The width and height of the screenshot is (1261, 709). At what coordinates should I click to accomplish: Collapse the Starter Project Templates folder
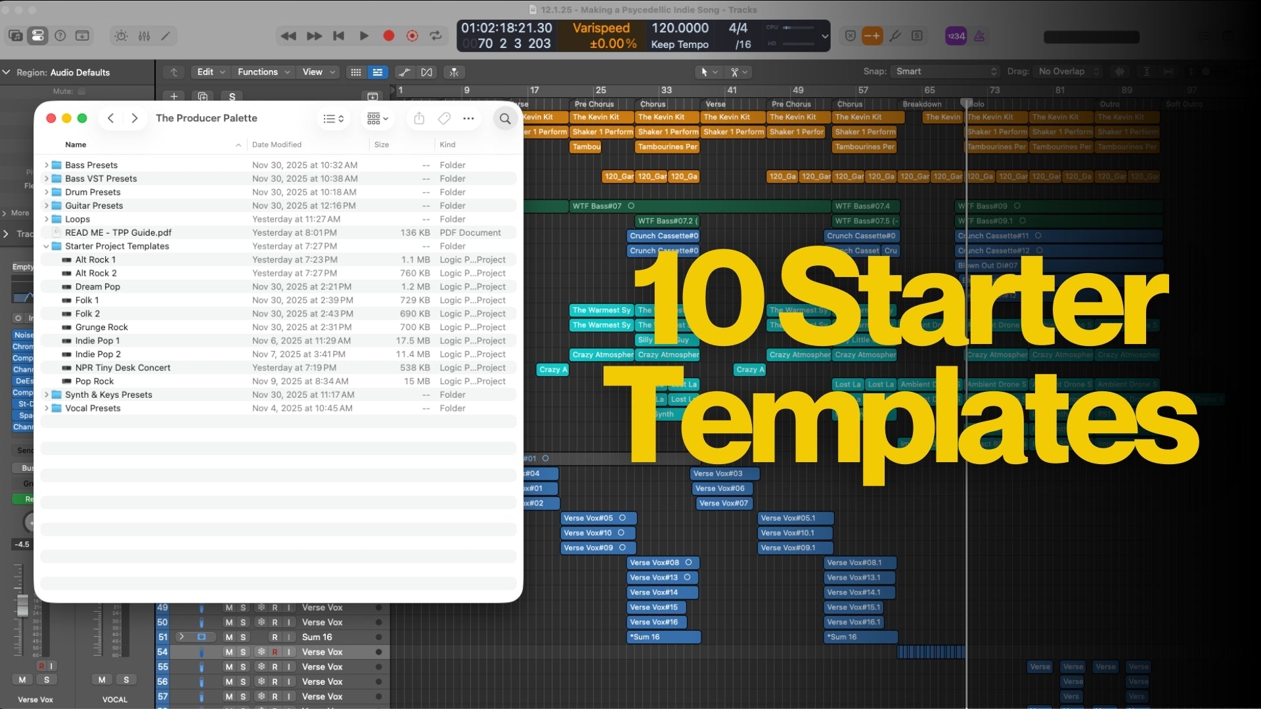coord(46,246)
